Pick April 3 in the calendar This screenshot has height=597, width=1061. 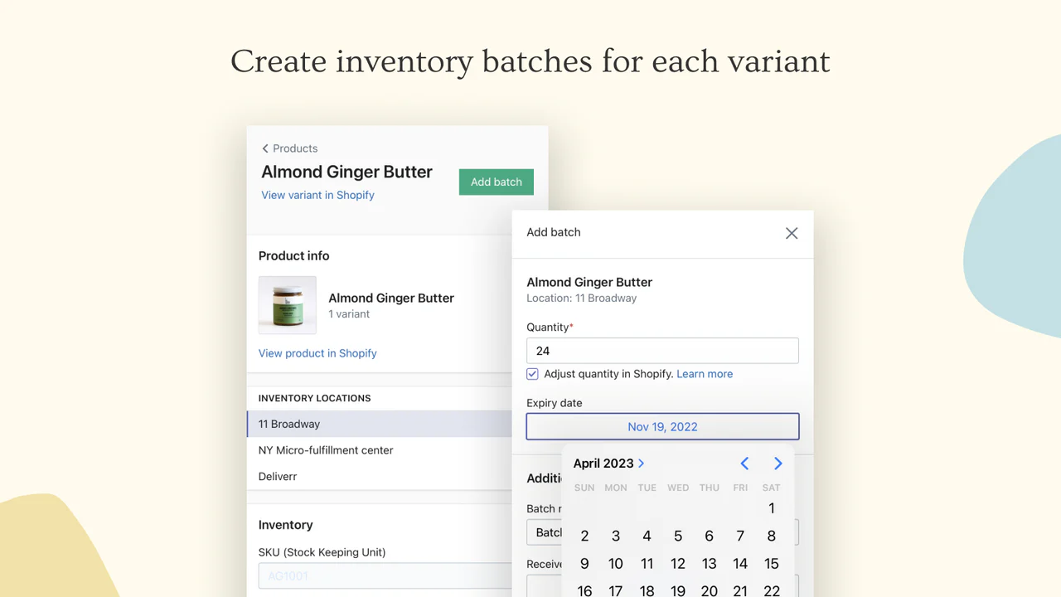pyautogui.click(x=616, y=536)
